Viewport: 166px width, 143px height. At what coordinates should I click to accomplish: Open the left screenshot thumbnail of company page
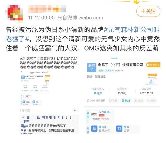35,88
